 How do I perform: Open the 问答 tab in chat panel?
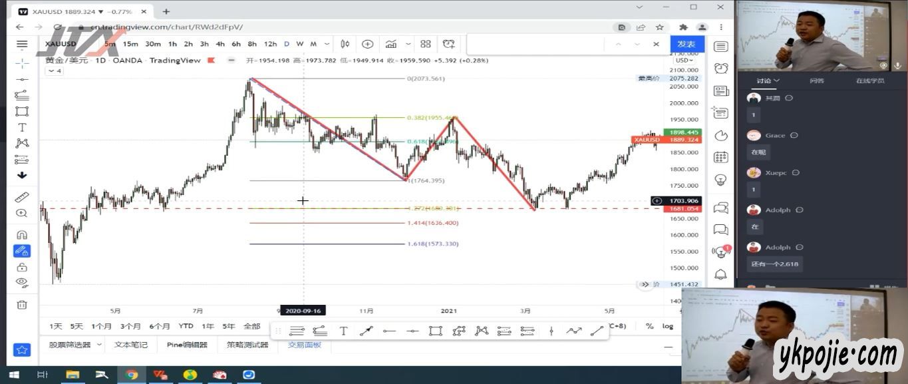816,81
